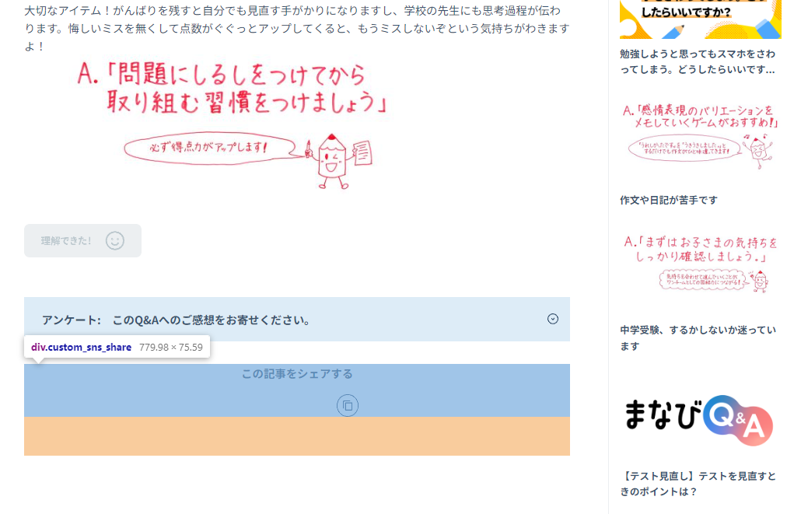801x514 pixels.
Task: Open 中学受験、するかしないか迷っています link
Action: (698, 337)
